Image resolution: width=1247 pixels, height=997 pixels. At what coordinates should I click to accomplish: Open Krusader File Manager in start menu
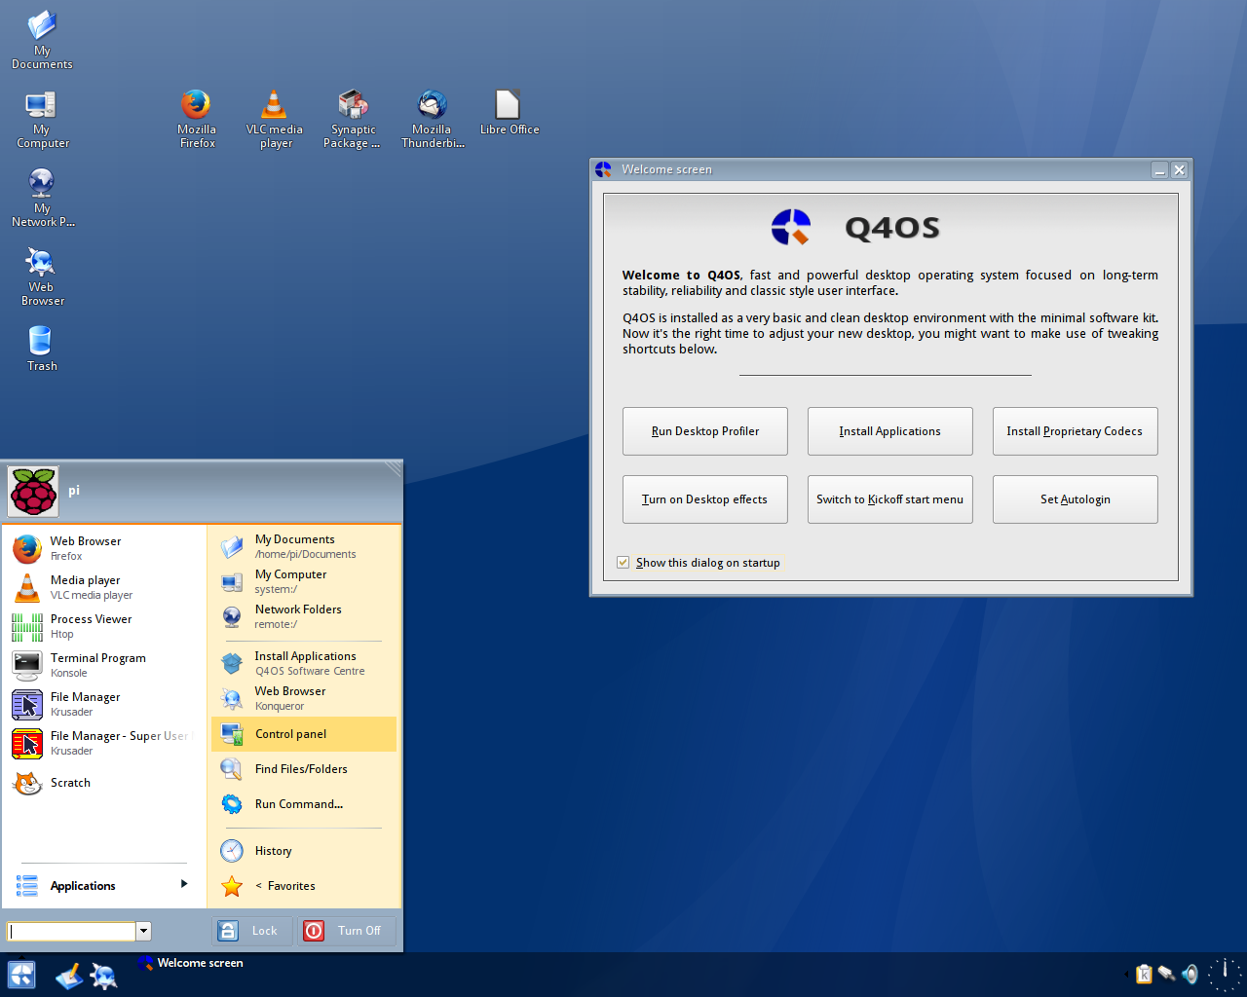(103, 704)
